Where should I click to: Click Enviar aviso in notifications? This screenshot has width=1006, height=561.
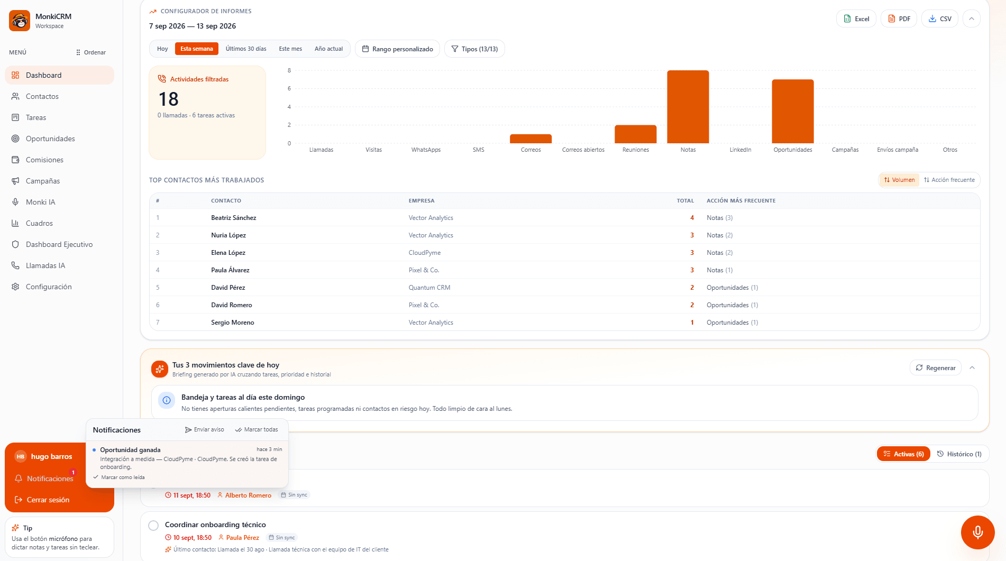205,430
